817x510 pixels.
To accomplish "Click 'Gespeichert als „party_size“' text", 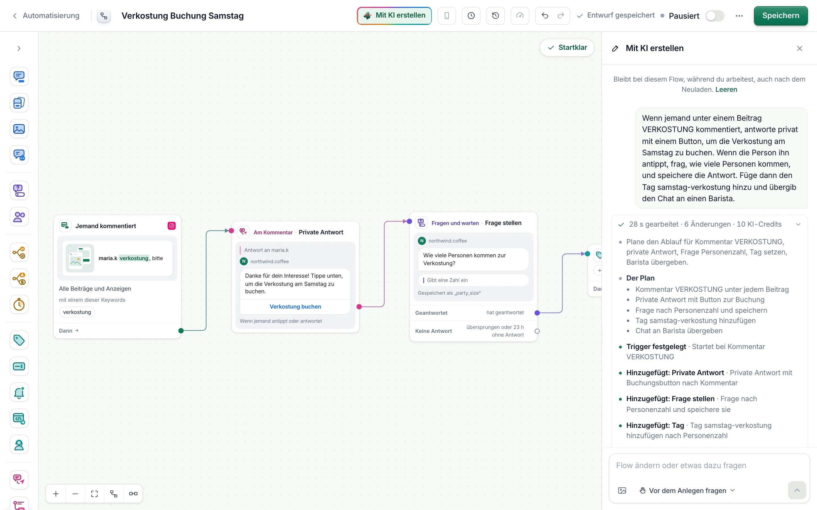I will point(449,293).
